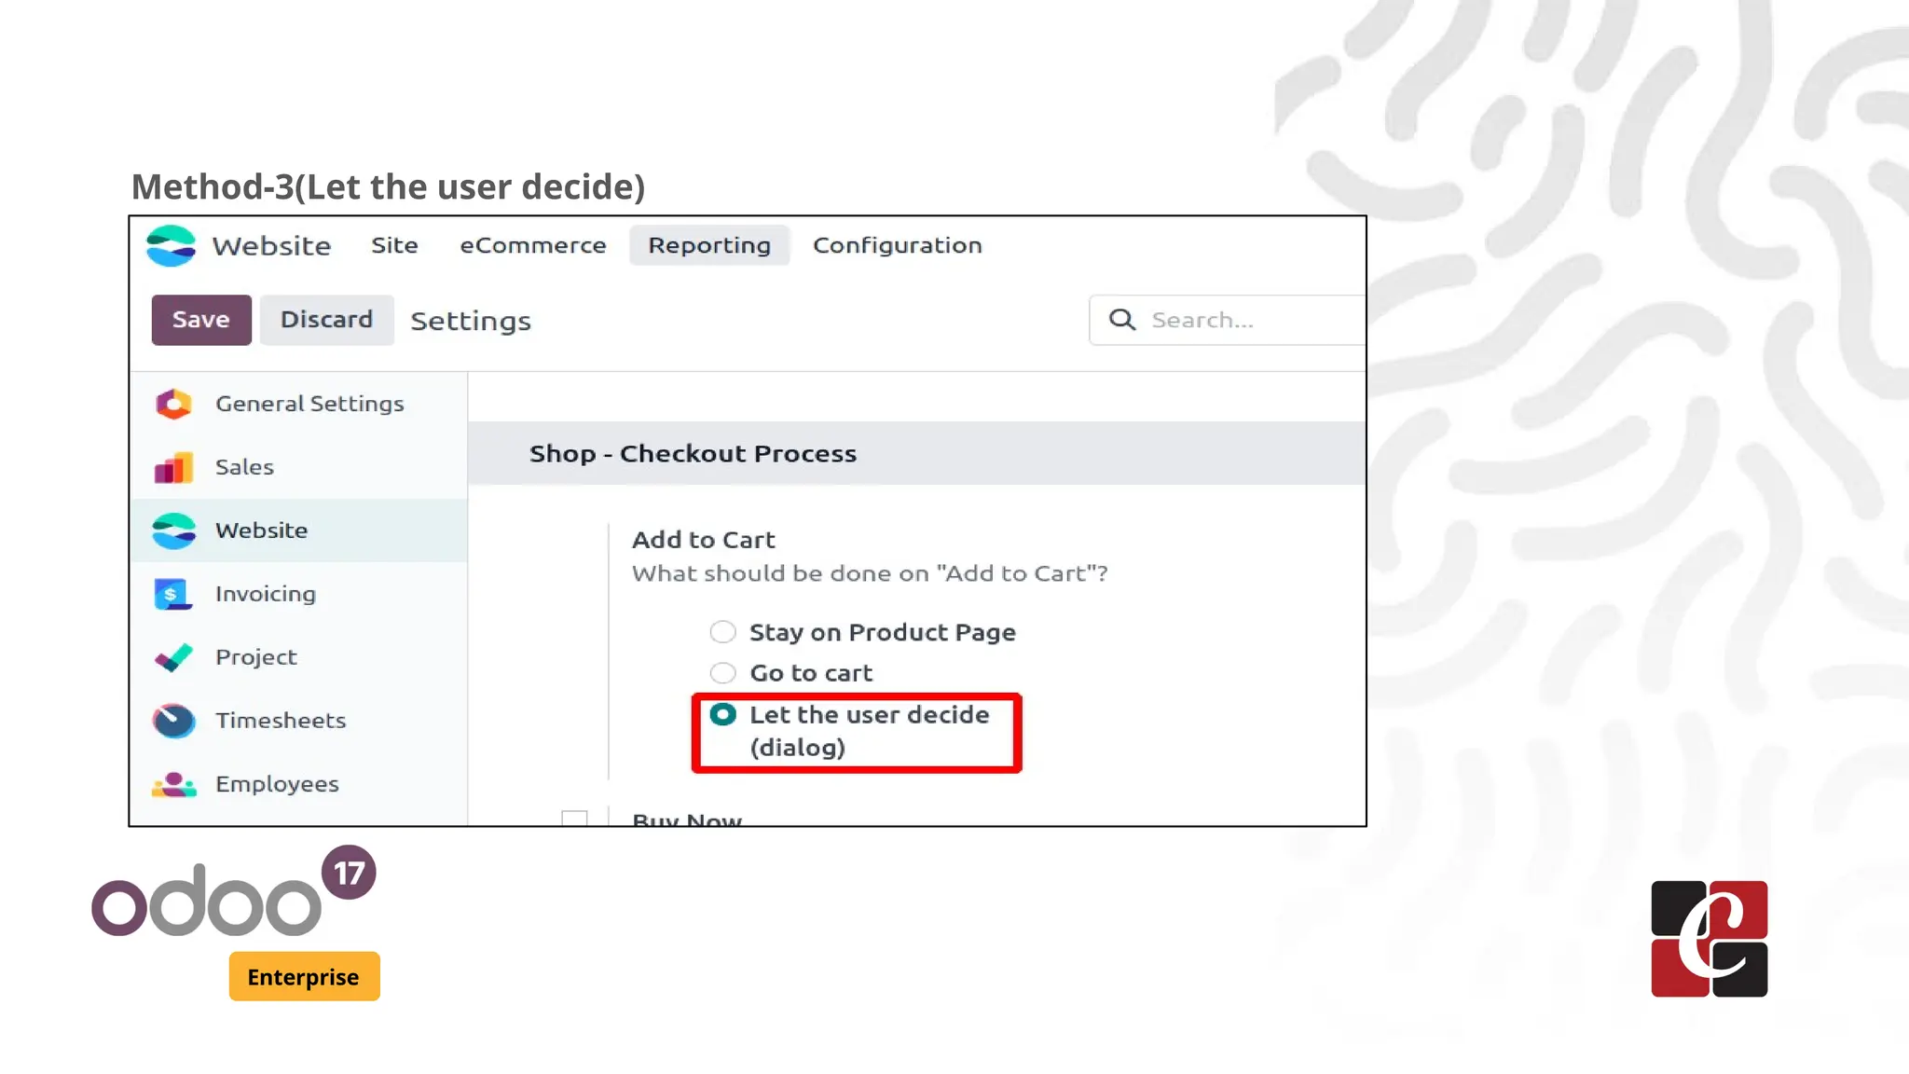
Task: Click the Employees people icon
Action: pos(173,785)
